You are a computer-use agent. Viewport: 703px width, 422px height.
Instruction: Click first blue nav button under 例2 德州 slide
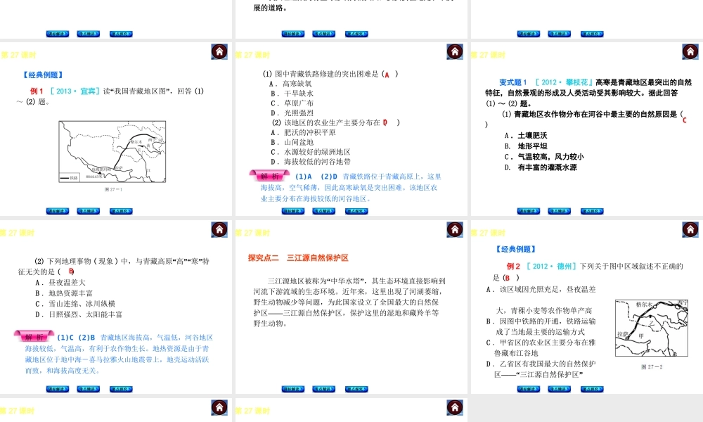(528, 389)
